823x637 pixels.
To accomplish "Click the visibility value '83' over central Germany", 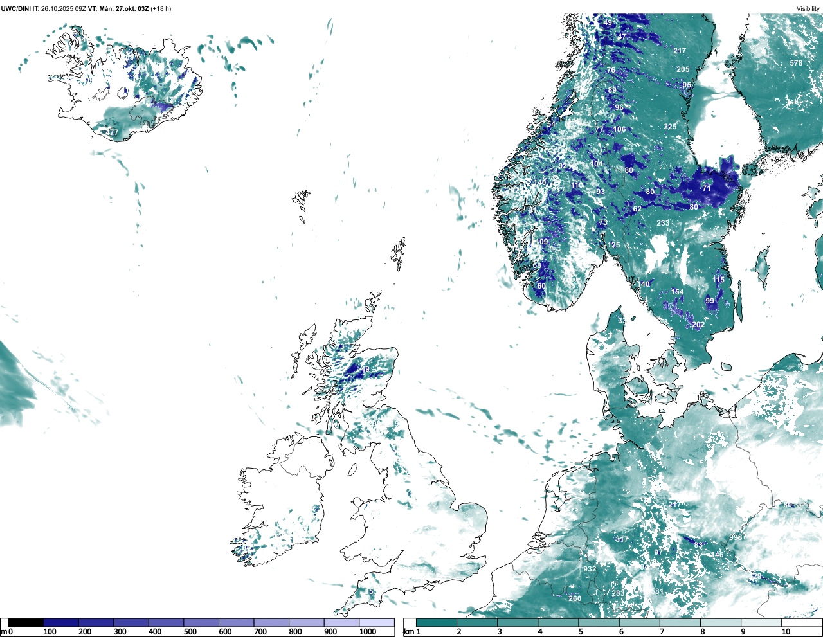I will point(698,545).
